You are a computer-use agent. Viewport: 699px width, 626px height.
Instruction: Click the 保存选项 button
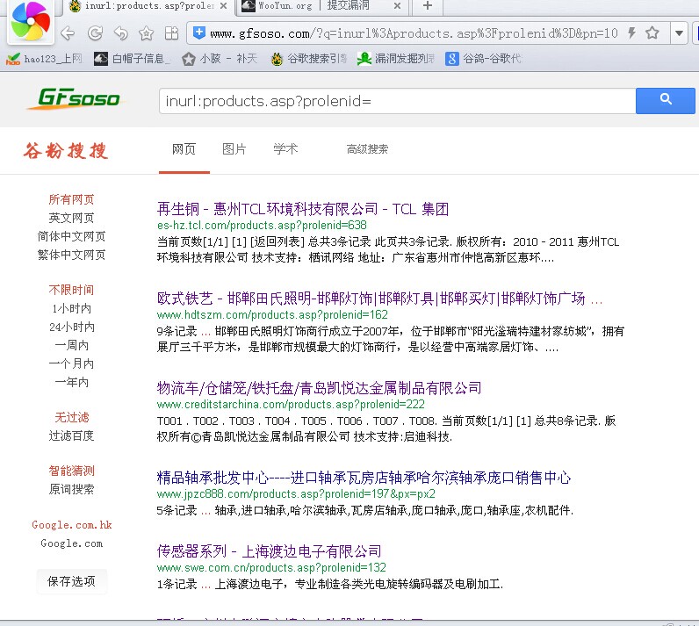(x=71, y=581)
